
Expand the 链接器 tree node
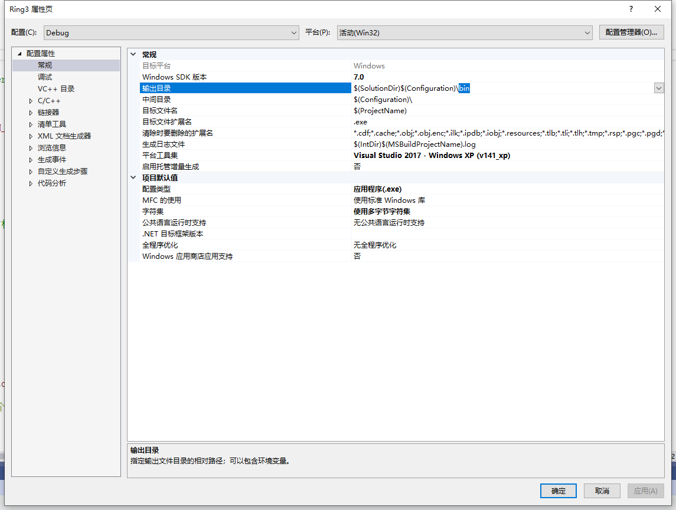click(x=31, y=113)
